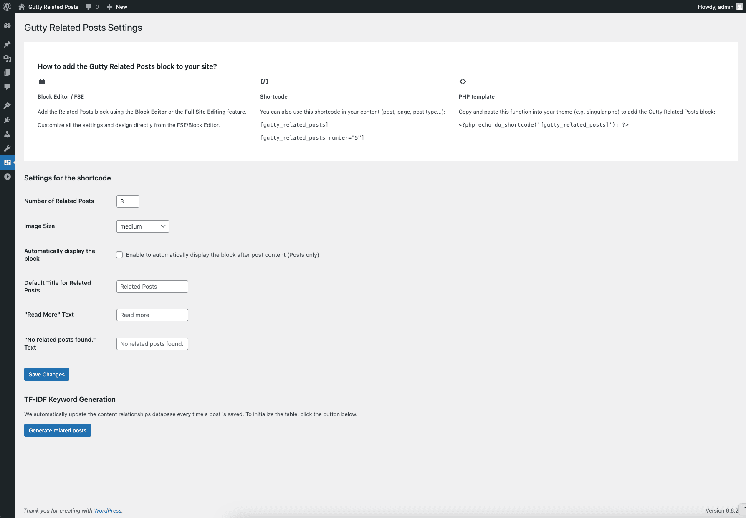Click Save Changes button
This screenshot has height=518, width=746.
[47, 374]
